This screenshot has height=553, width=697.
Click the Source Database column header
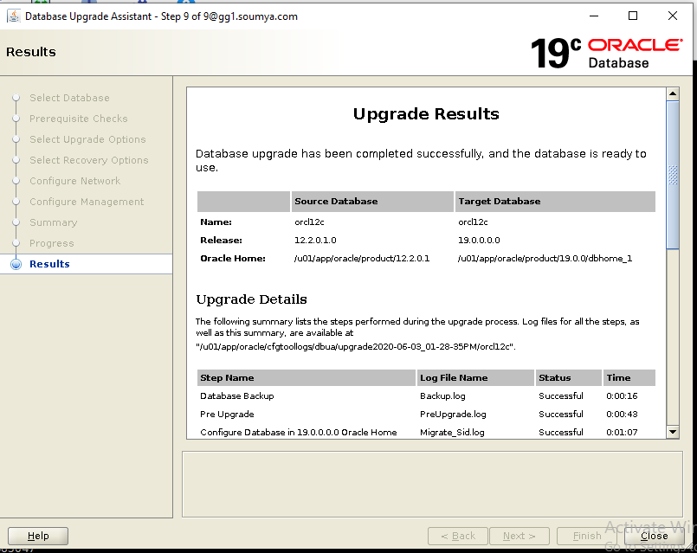click(x=372, y=202)
